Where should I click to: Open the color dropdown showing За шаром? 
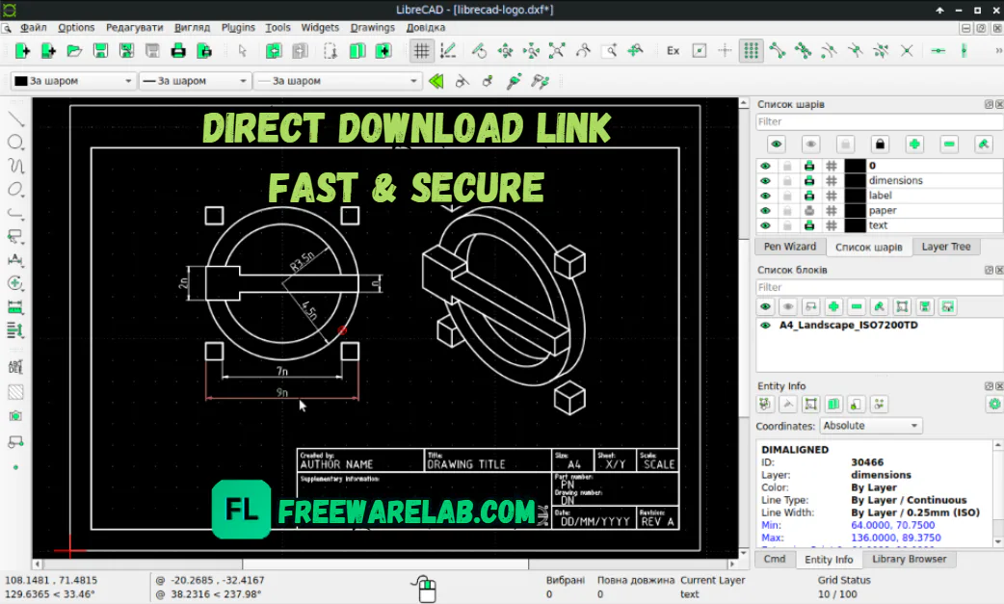click(x=73, y=81)
